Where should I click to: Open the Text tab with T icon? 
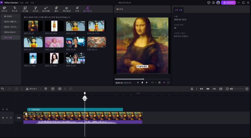[x=14, y=9]
